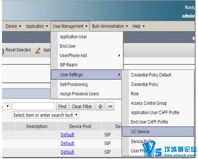Click the arrow beside User Settings entry
The image size is (198, 159).
(119, 74)
